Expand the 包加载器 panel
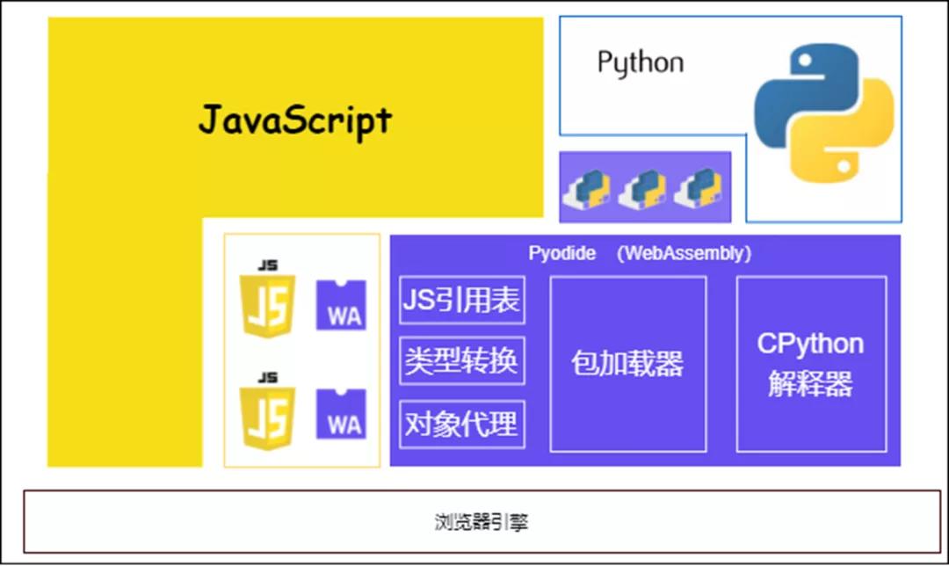 coord(628,362)
